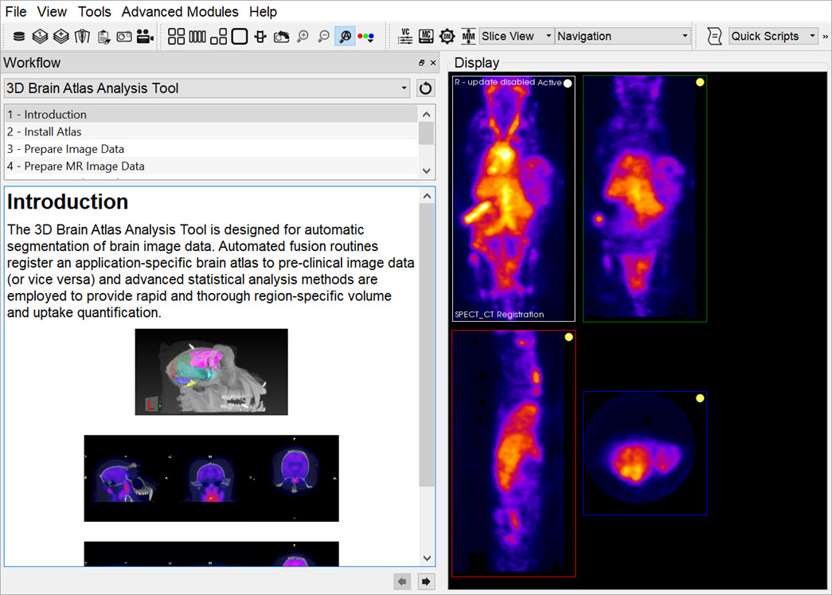Click the zoom out magnifier icon
Screen dimensions: 832x595
pos(323,37)
